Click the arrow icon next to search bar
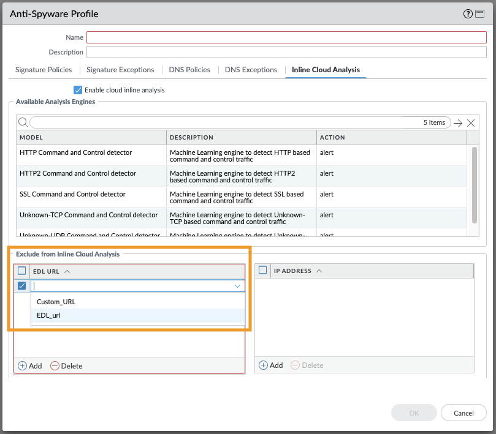496x434 pixels. pos(458,123)
